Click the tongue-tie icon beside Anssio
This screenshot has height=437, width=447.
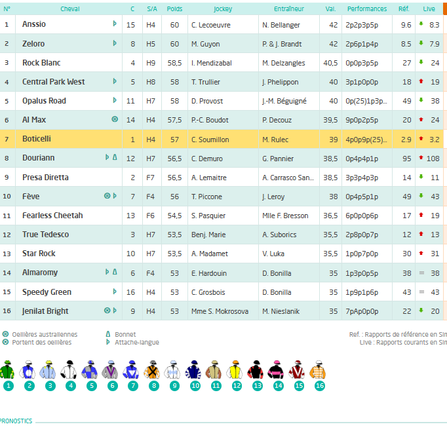pos(115,24)
